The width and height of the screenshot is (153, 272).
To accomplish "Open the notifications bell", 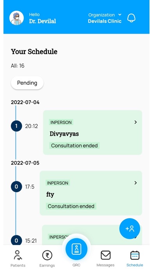I will pyautogui.click(x=132, y=18).
